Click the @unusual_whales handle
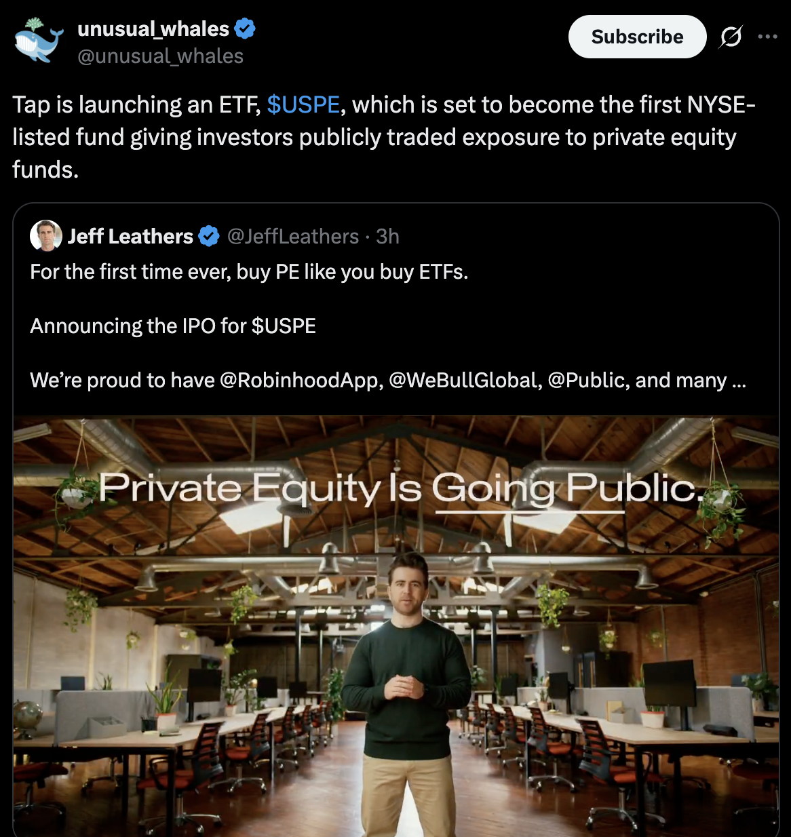The height and width of the screenshot is (837, 791). [x=160, y=56]
